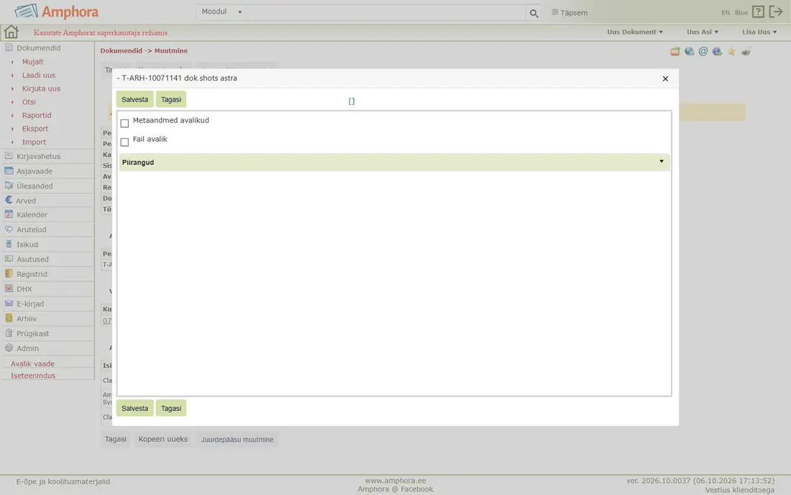
Task: Go to the home page icon
Action: click(x=11, y=32)
